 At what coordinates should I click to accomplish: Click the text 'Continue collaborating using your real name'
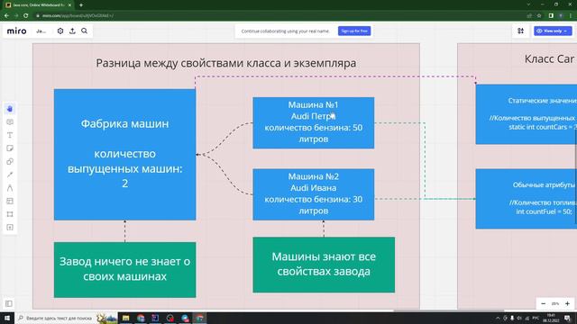coord(285,31)
